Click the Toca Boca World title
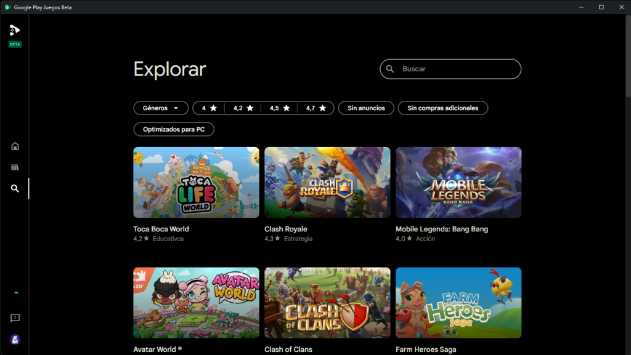The height and width of the screenshot is (355, 631). pyautogui.click(x=161, y=229)
